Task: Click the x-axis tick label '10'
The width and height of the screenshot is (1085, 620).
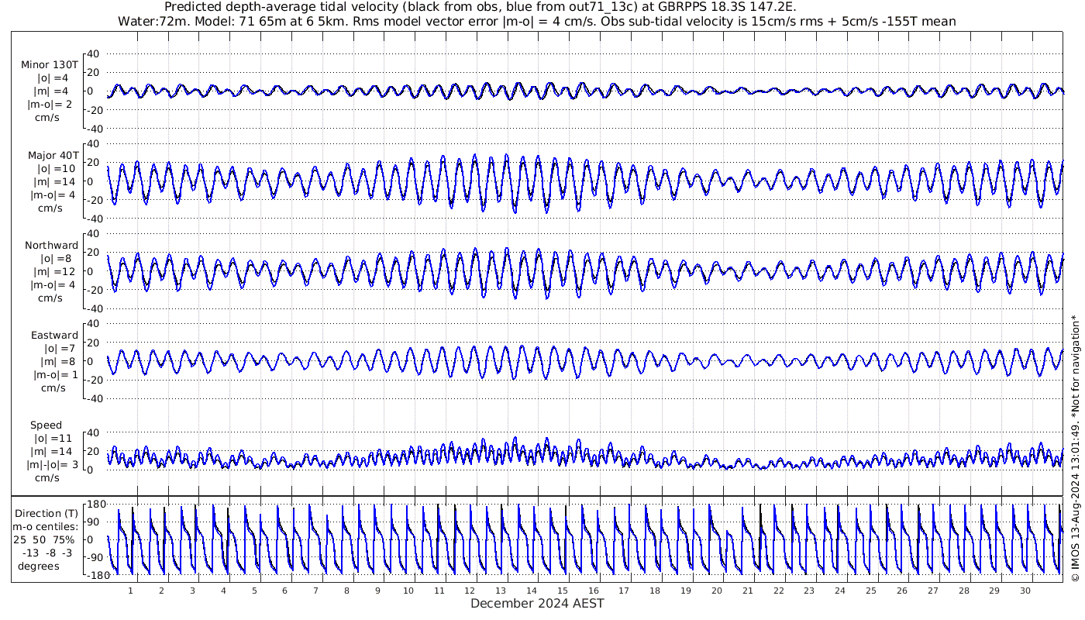Action: tap(408, 591)
